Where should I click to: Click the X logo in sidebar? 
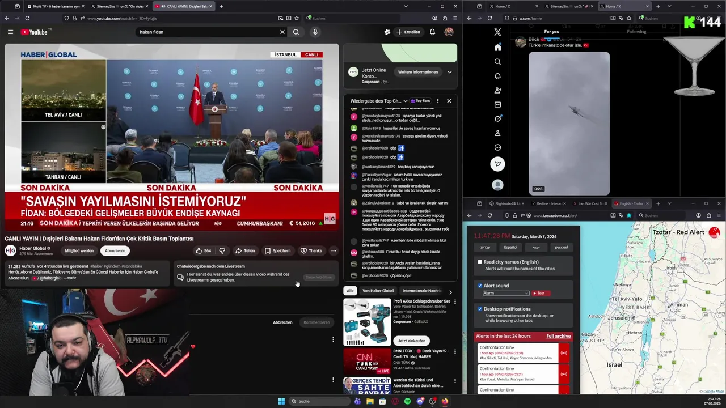(x=497, y=32)
